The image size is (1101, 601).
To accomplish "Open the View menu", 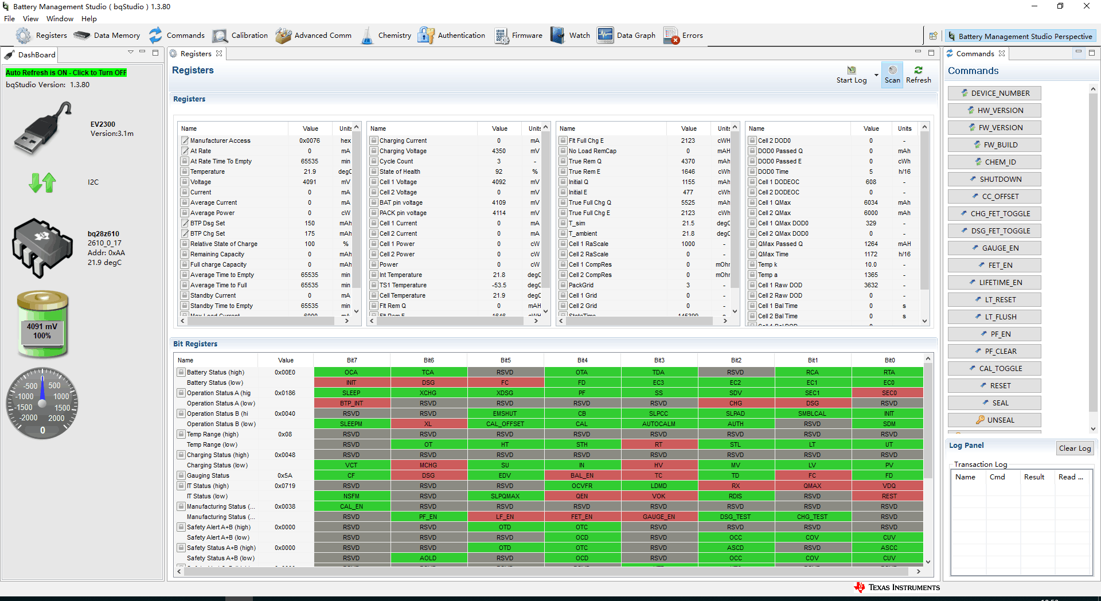I will pyautogui.click(x=30, y=19).
